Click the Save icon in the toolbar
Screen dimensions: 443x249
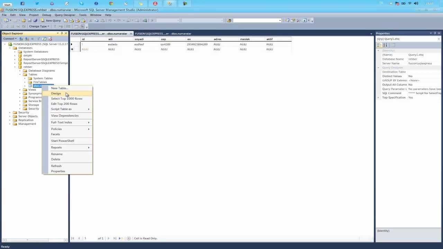click(29, 20)
